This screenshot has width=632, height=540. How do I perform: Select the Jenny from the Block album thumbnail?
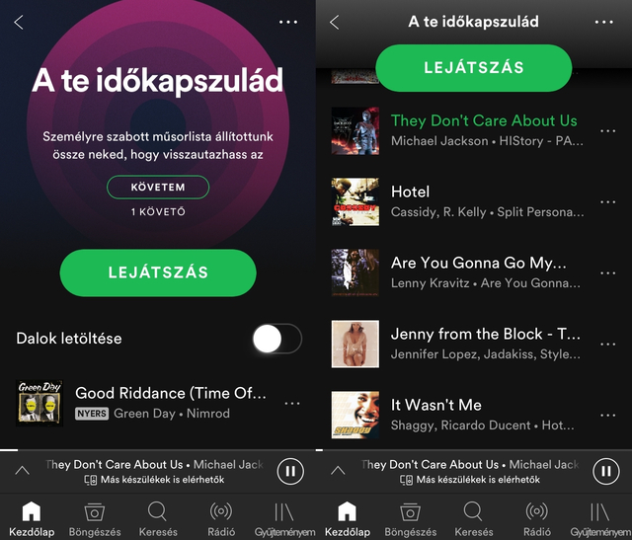pos(355,344)
